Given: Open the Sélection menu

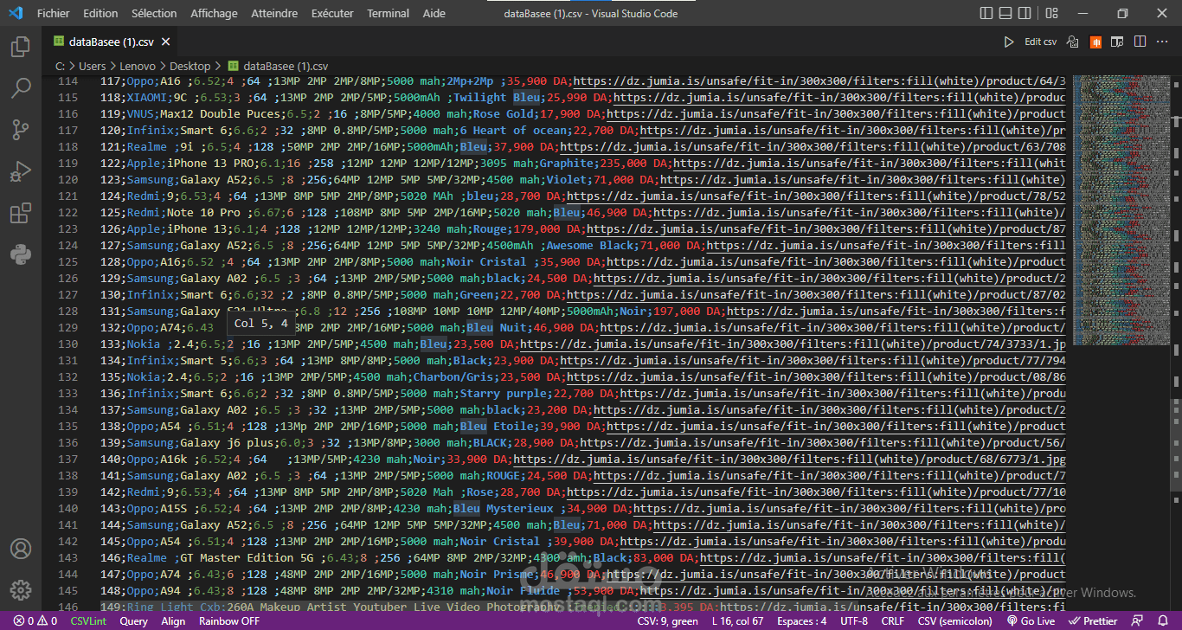Looking at the screenshot, I should pos(154,13).
